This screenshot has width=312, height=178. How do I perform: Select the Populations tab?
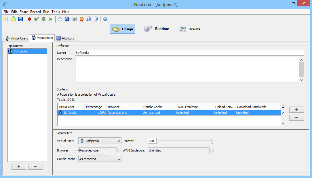[x=42, y=38]
